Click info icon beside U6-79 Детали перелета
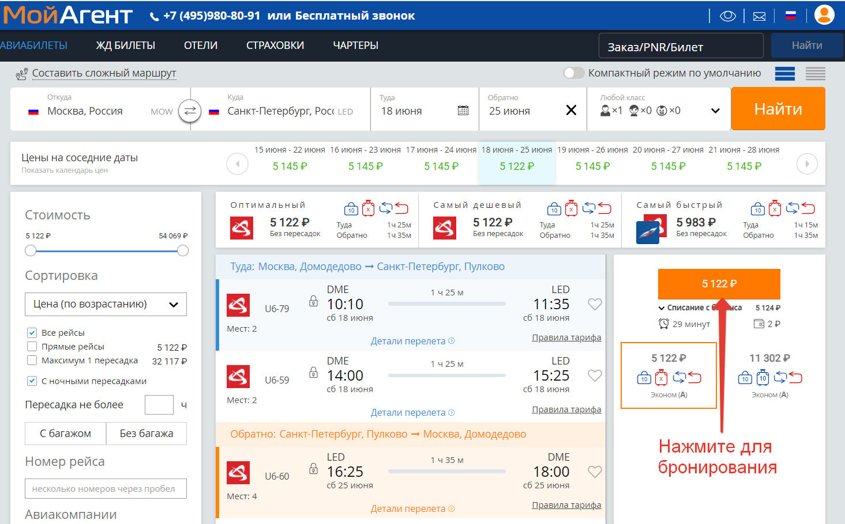The image size is (845, 524). (452, 341)
